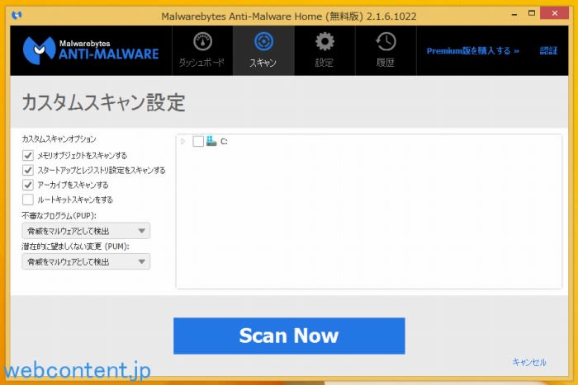Select the Scan target icon

pos(263,42)
